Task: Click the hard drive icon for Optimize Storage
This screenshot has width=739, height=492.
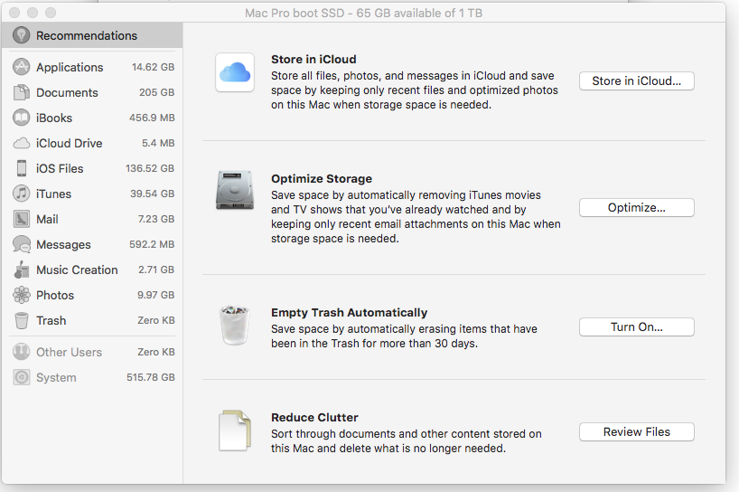Action: tap(235, 190)
